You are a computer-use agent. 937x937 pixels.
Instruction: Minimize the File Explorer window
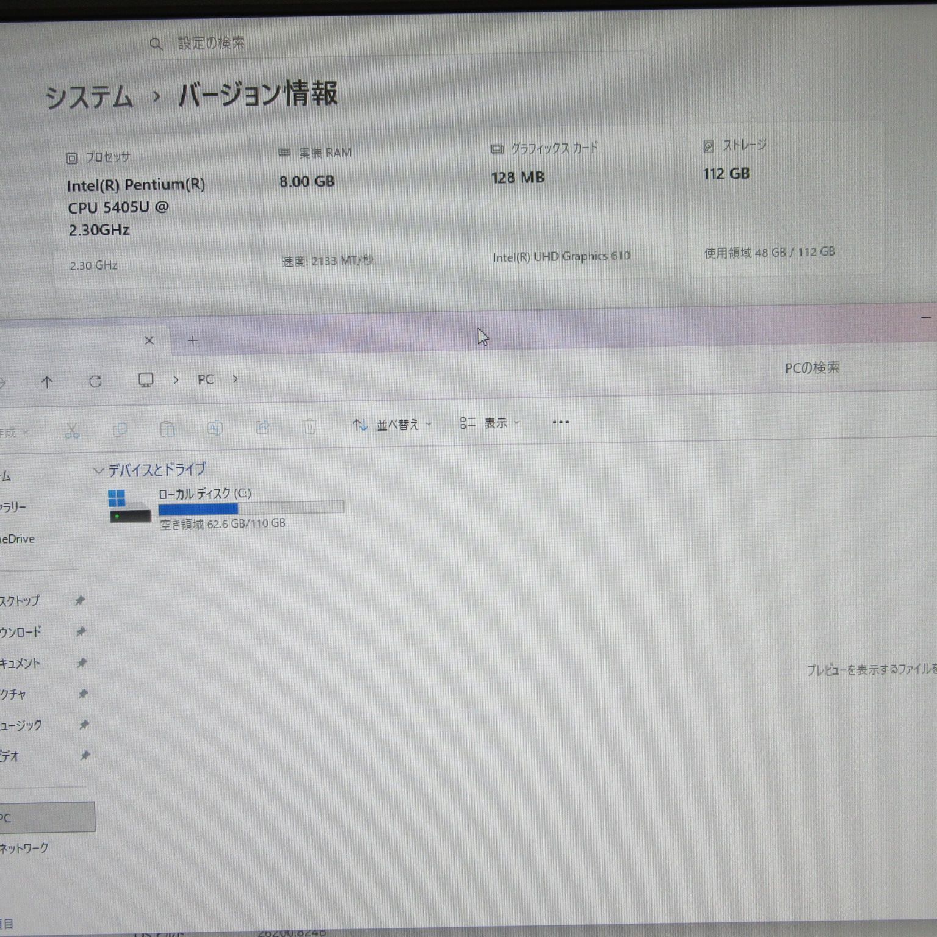click(927, 317)
